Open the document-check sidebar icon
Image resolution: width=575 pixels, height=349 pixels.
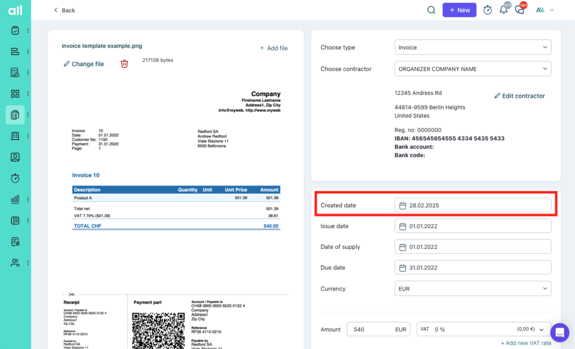15,242
